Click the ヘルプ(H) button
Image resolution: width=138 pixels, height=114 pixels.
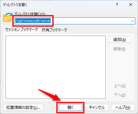(x=123, y=107)
